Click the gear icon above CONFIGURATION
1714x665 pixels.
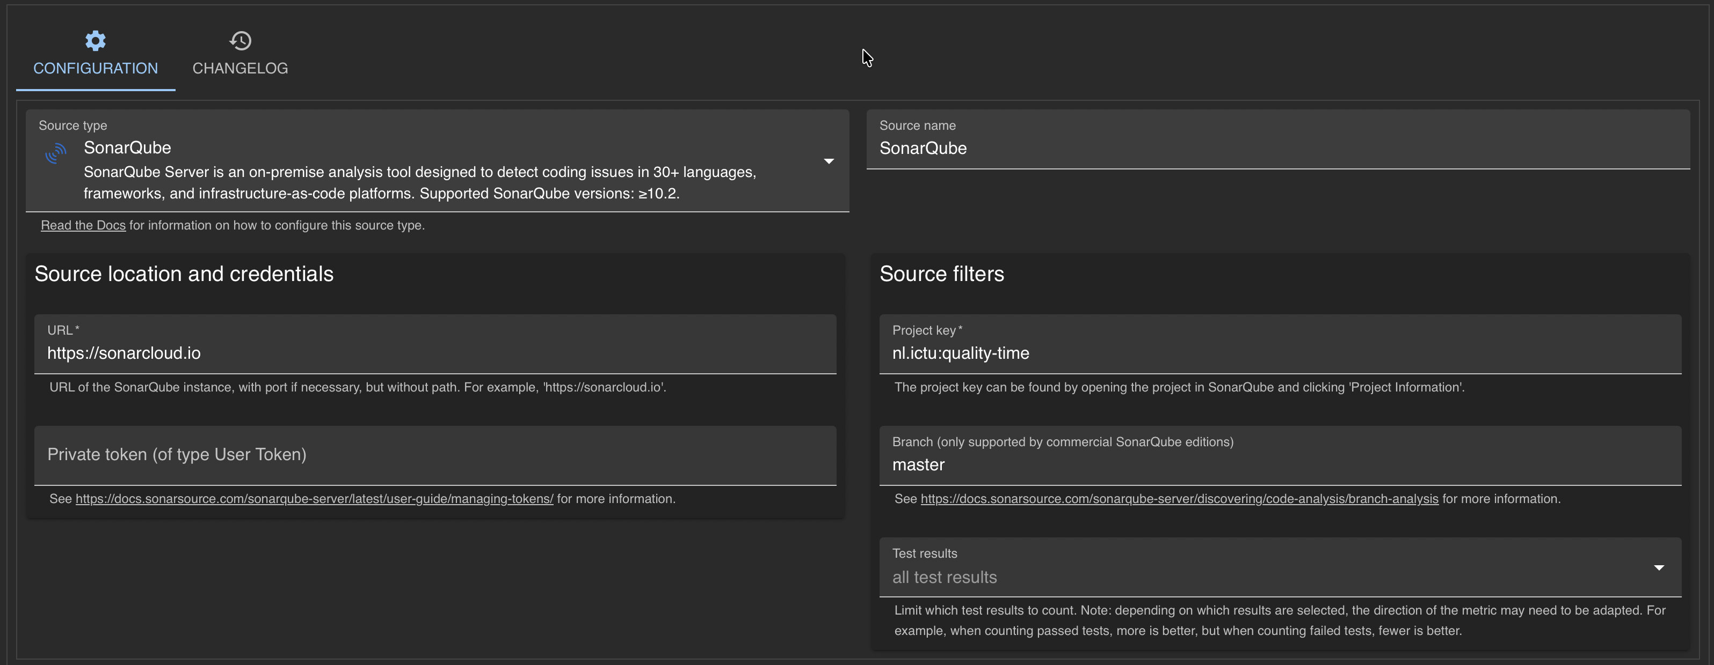(95, 41)
